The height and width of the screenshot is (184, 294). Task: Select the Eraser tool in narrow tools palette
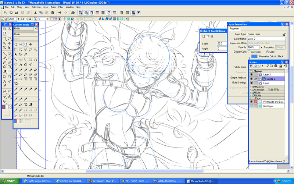click(x=9, y=62)
